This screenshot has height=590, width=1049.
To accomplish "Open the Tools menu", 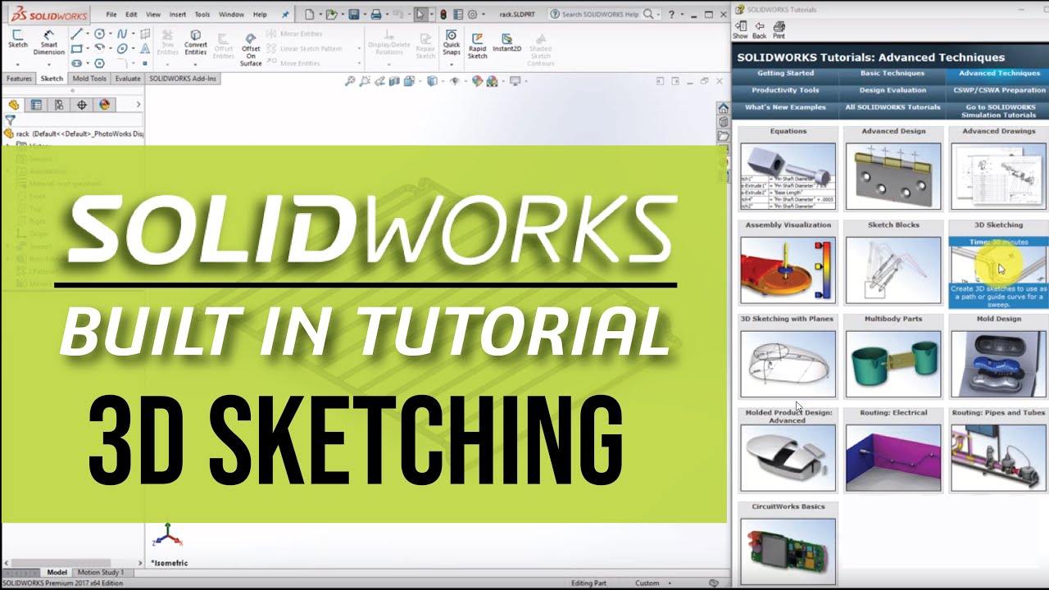I will (202, 14).
